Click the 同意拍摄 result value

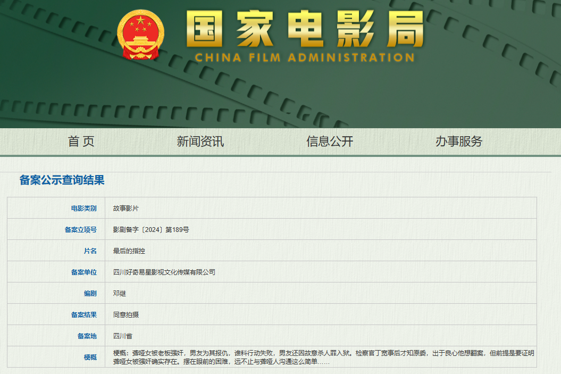[x=126, y=315]
